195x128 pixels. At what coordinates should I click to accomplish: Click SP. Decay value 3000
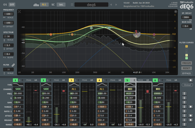(187, 17)
